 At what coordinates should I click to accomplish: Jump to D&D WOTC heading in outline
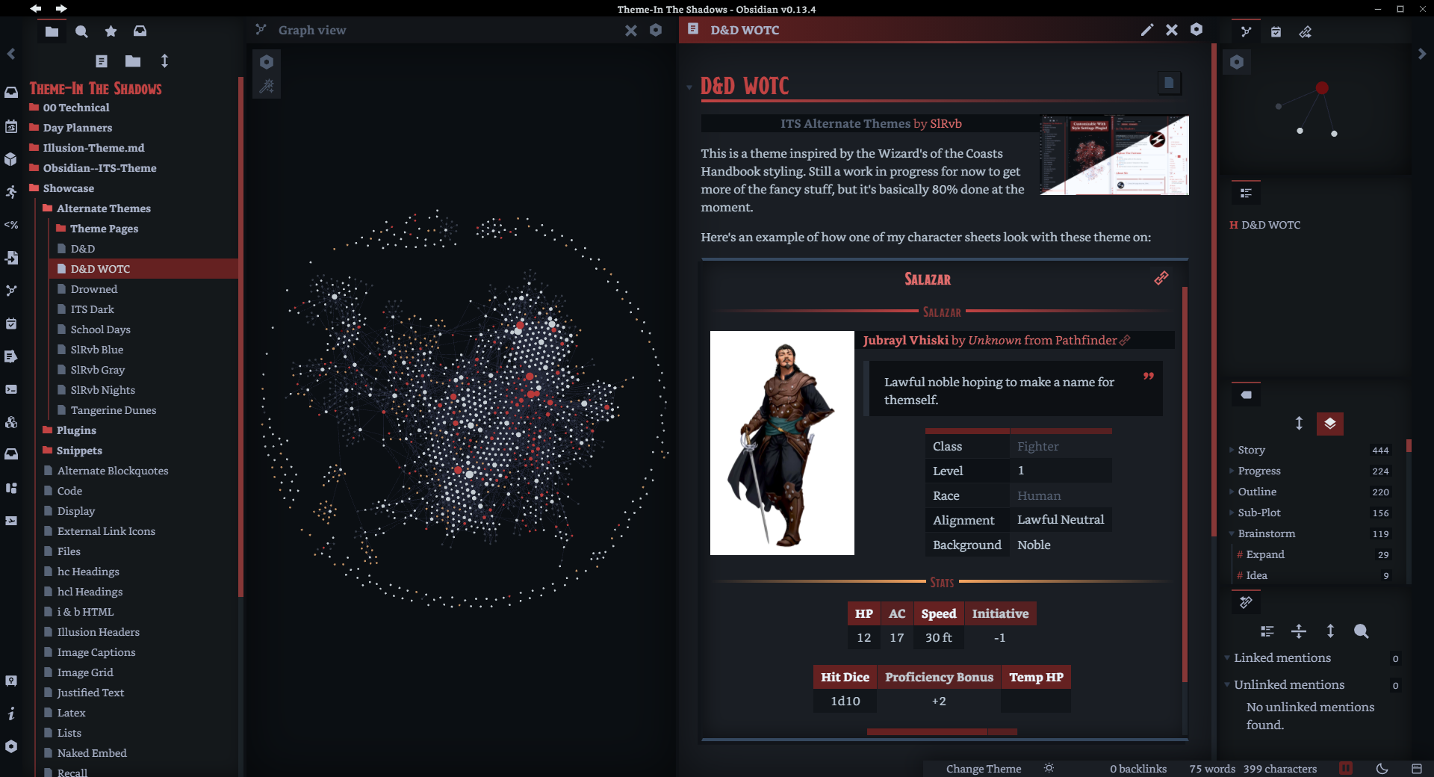tap(1270, 225)
